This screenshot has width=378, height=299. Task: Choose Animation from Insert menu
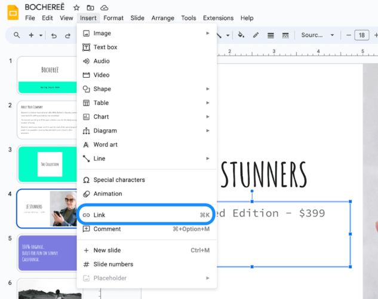[x=146, y=194]
